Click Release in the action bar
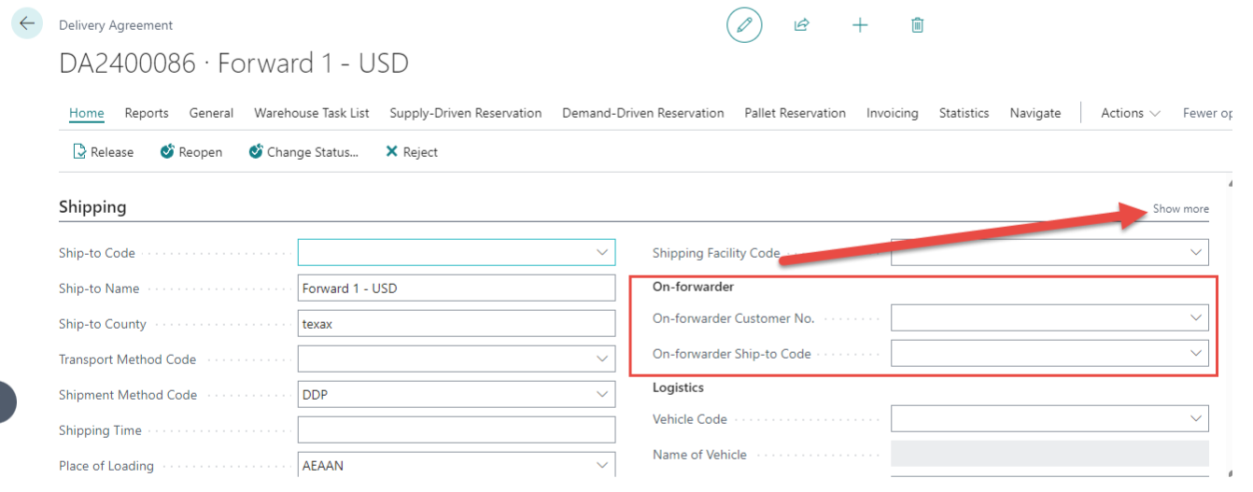 pos(103,152)
